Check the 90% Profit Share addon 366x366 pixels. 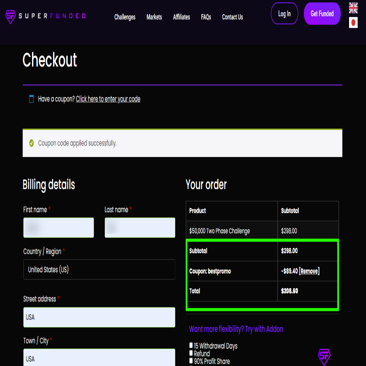pos(191,361)
